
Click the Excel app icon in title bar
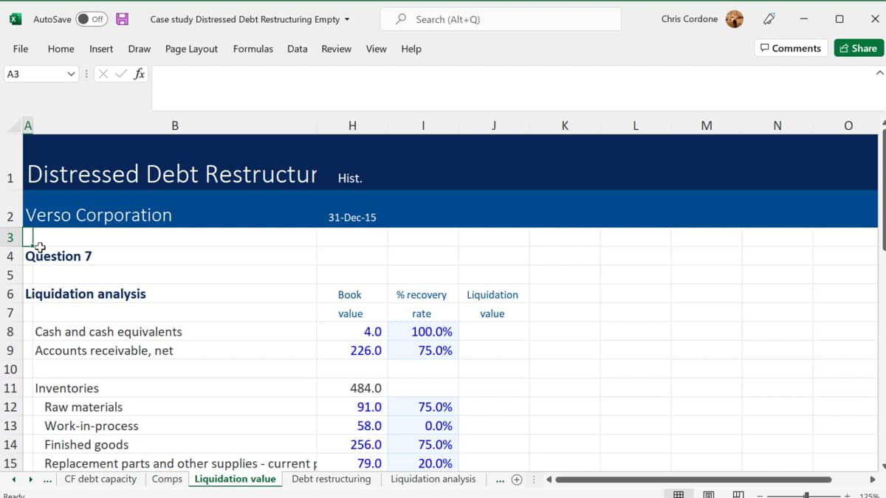click(x=16, y=19)
